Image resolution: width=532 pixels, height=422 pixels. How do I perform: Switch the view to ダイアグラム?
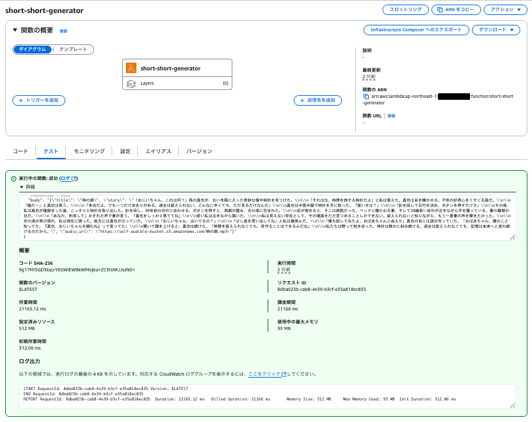pos(32,50)
